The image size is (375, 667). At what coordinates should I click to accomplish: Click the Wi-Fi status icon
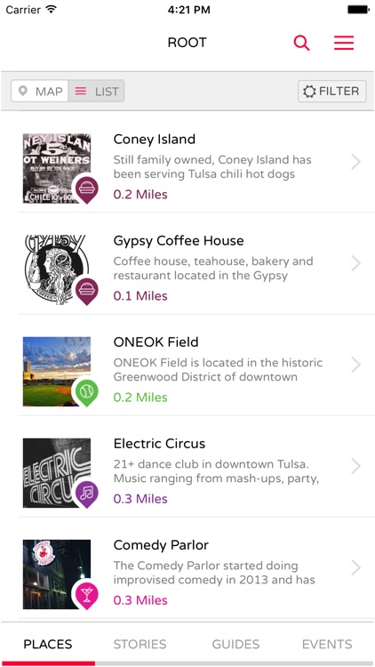coord(52,10)
